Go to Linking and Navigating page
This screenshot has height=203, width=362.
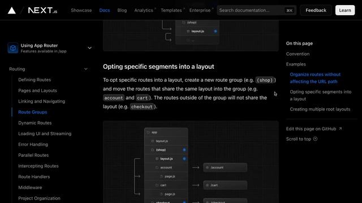click(x=41, y=101)
